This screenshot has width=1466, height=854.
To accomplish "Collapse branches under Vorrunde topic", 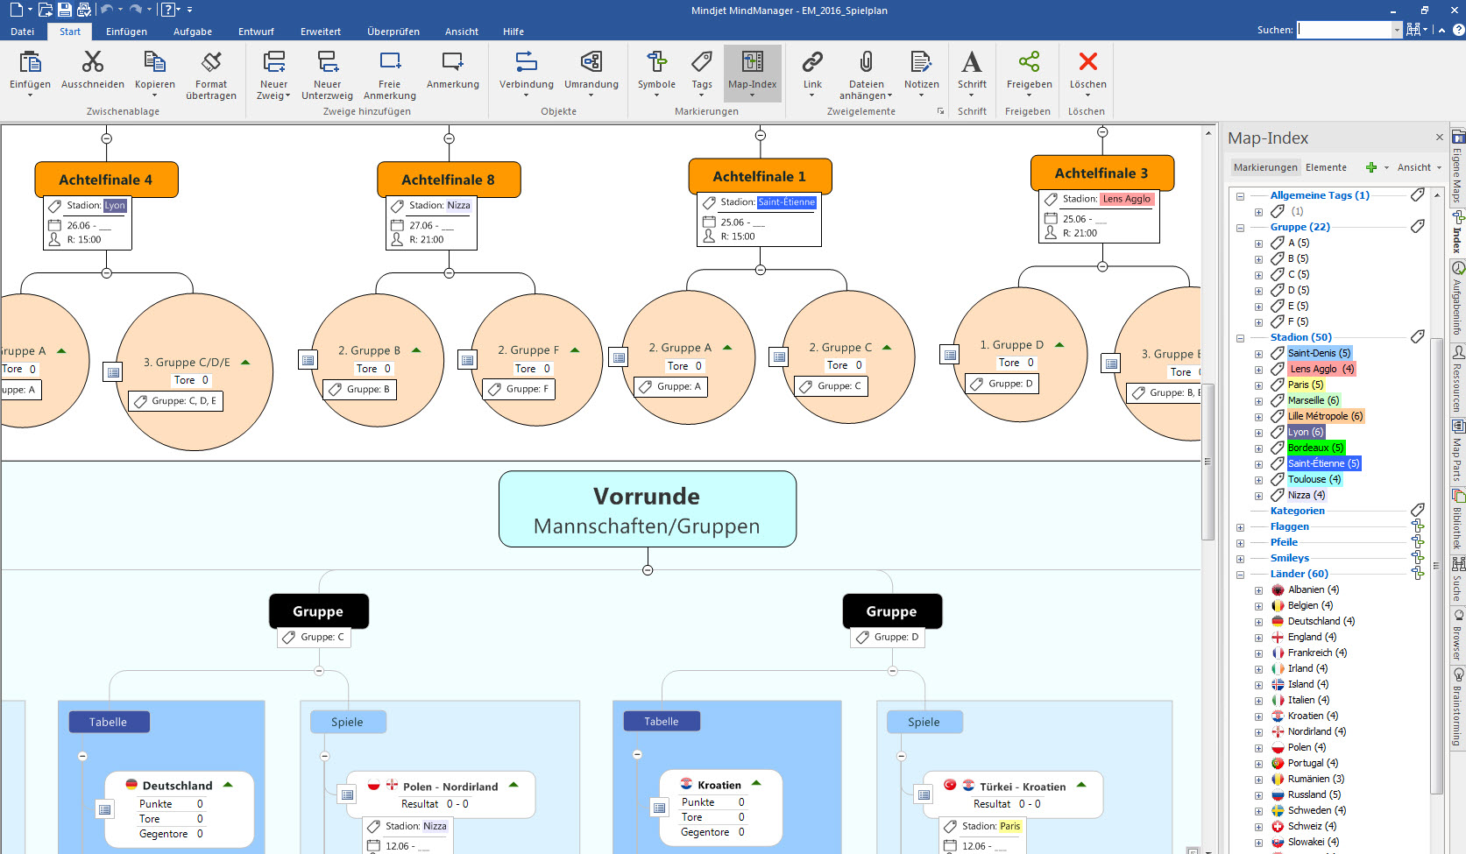I will pos(648,570).
